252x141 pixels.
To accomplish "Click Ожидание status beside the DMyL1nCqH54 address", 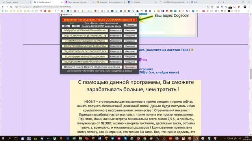I will 130,36.
